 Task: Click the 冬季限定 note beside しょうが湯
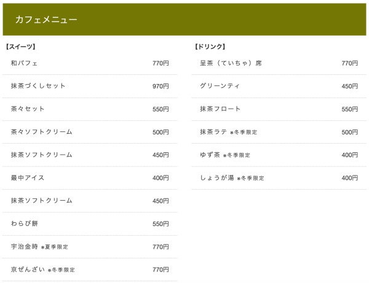click(x=252, y=178)
